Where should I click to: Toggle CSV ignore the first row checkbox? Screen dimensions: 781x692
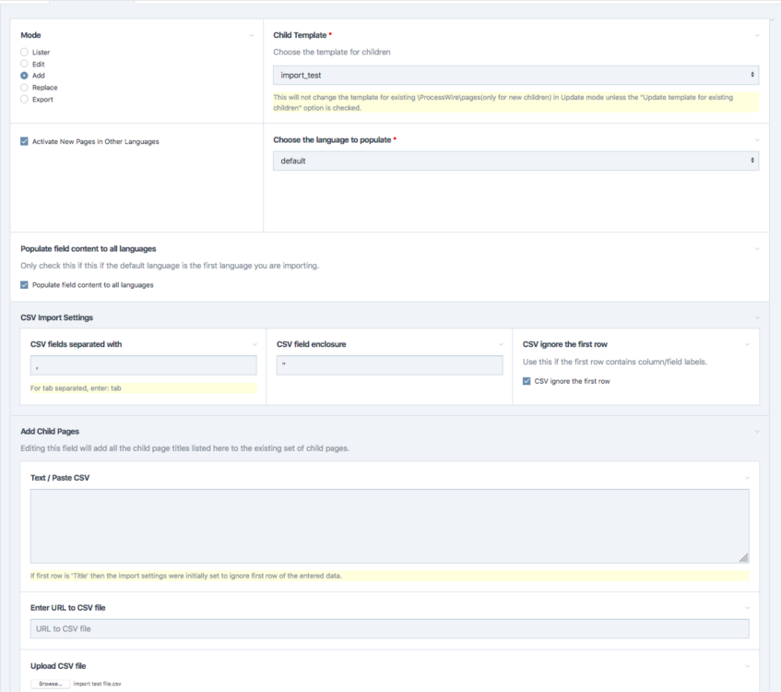point(527,381)
